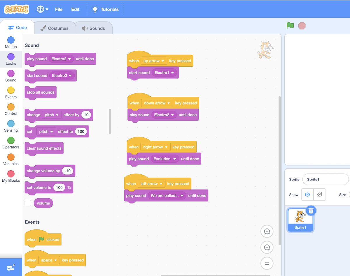The height and width of the screenshot is (276, 350).
Task: Click the Sprite1 name field
Action: coord(325,179)
